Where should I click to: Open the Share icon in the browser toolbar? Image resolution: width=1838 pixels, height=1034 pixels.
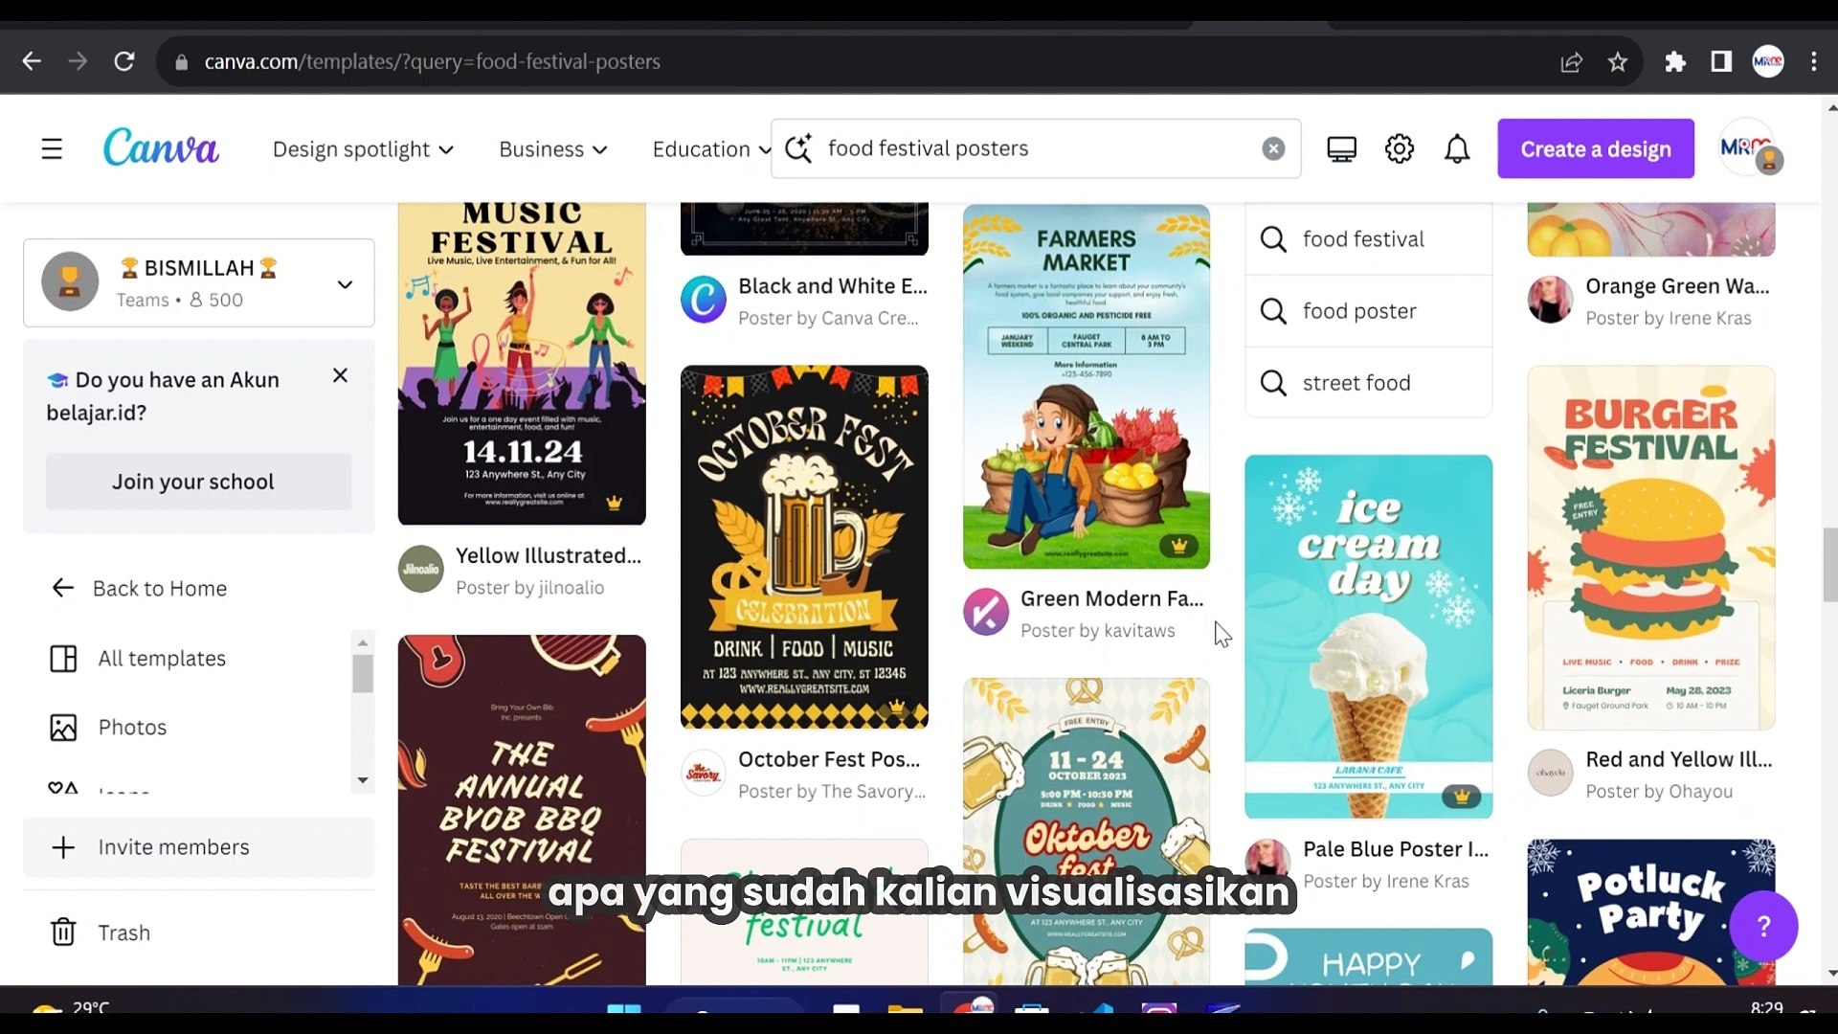point(1572,61)
